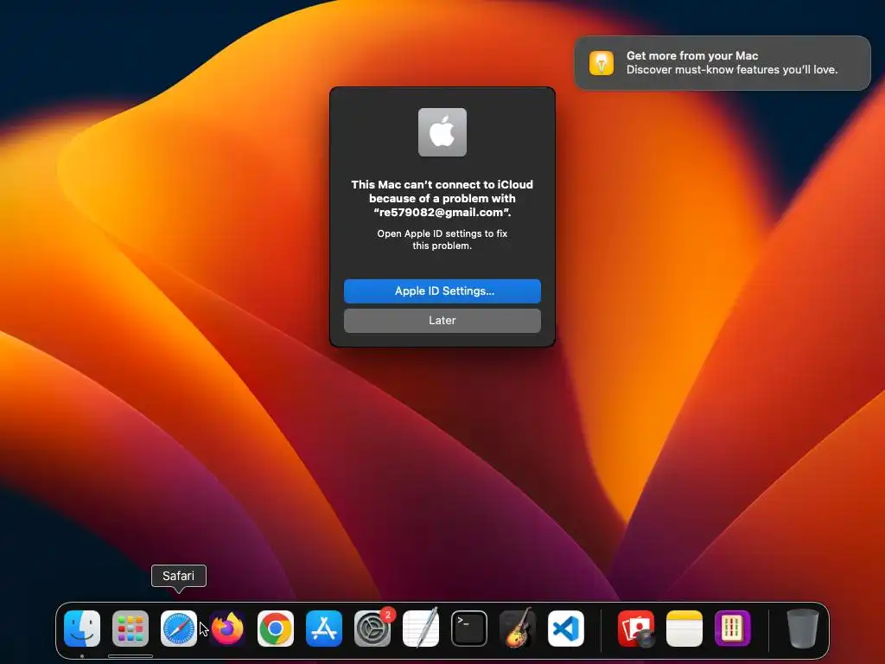Viewport: 885px width, 664px height.
Task: Click the Apple logo in dialog
Action: [x=442, y=132]
